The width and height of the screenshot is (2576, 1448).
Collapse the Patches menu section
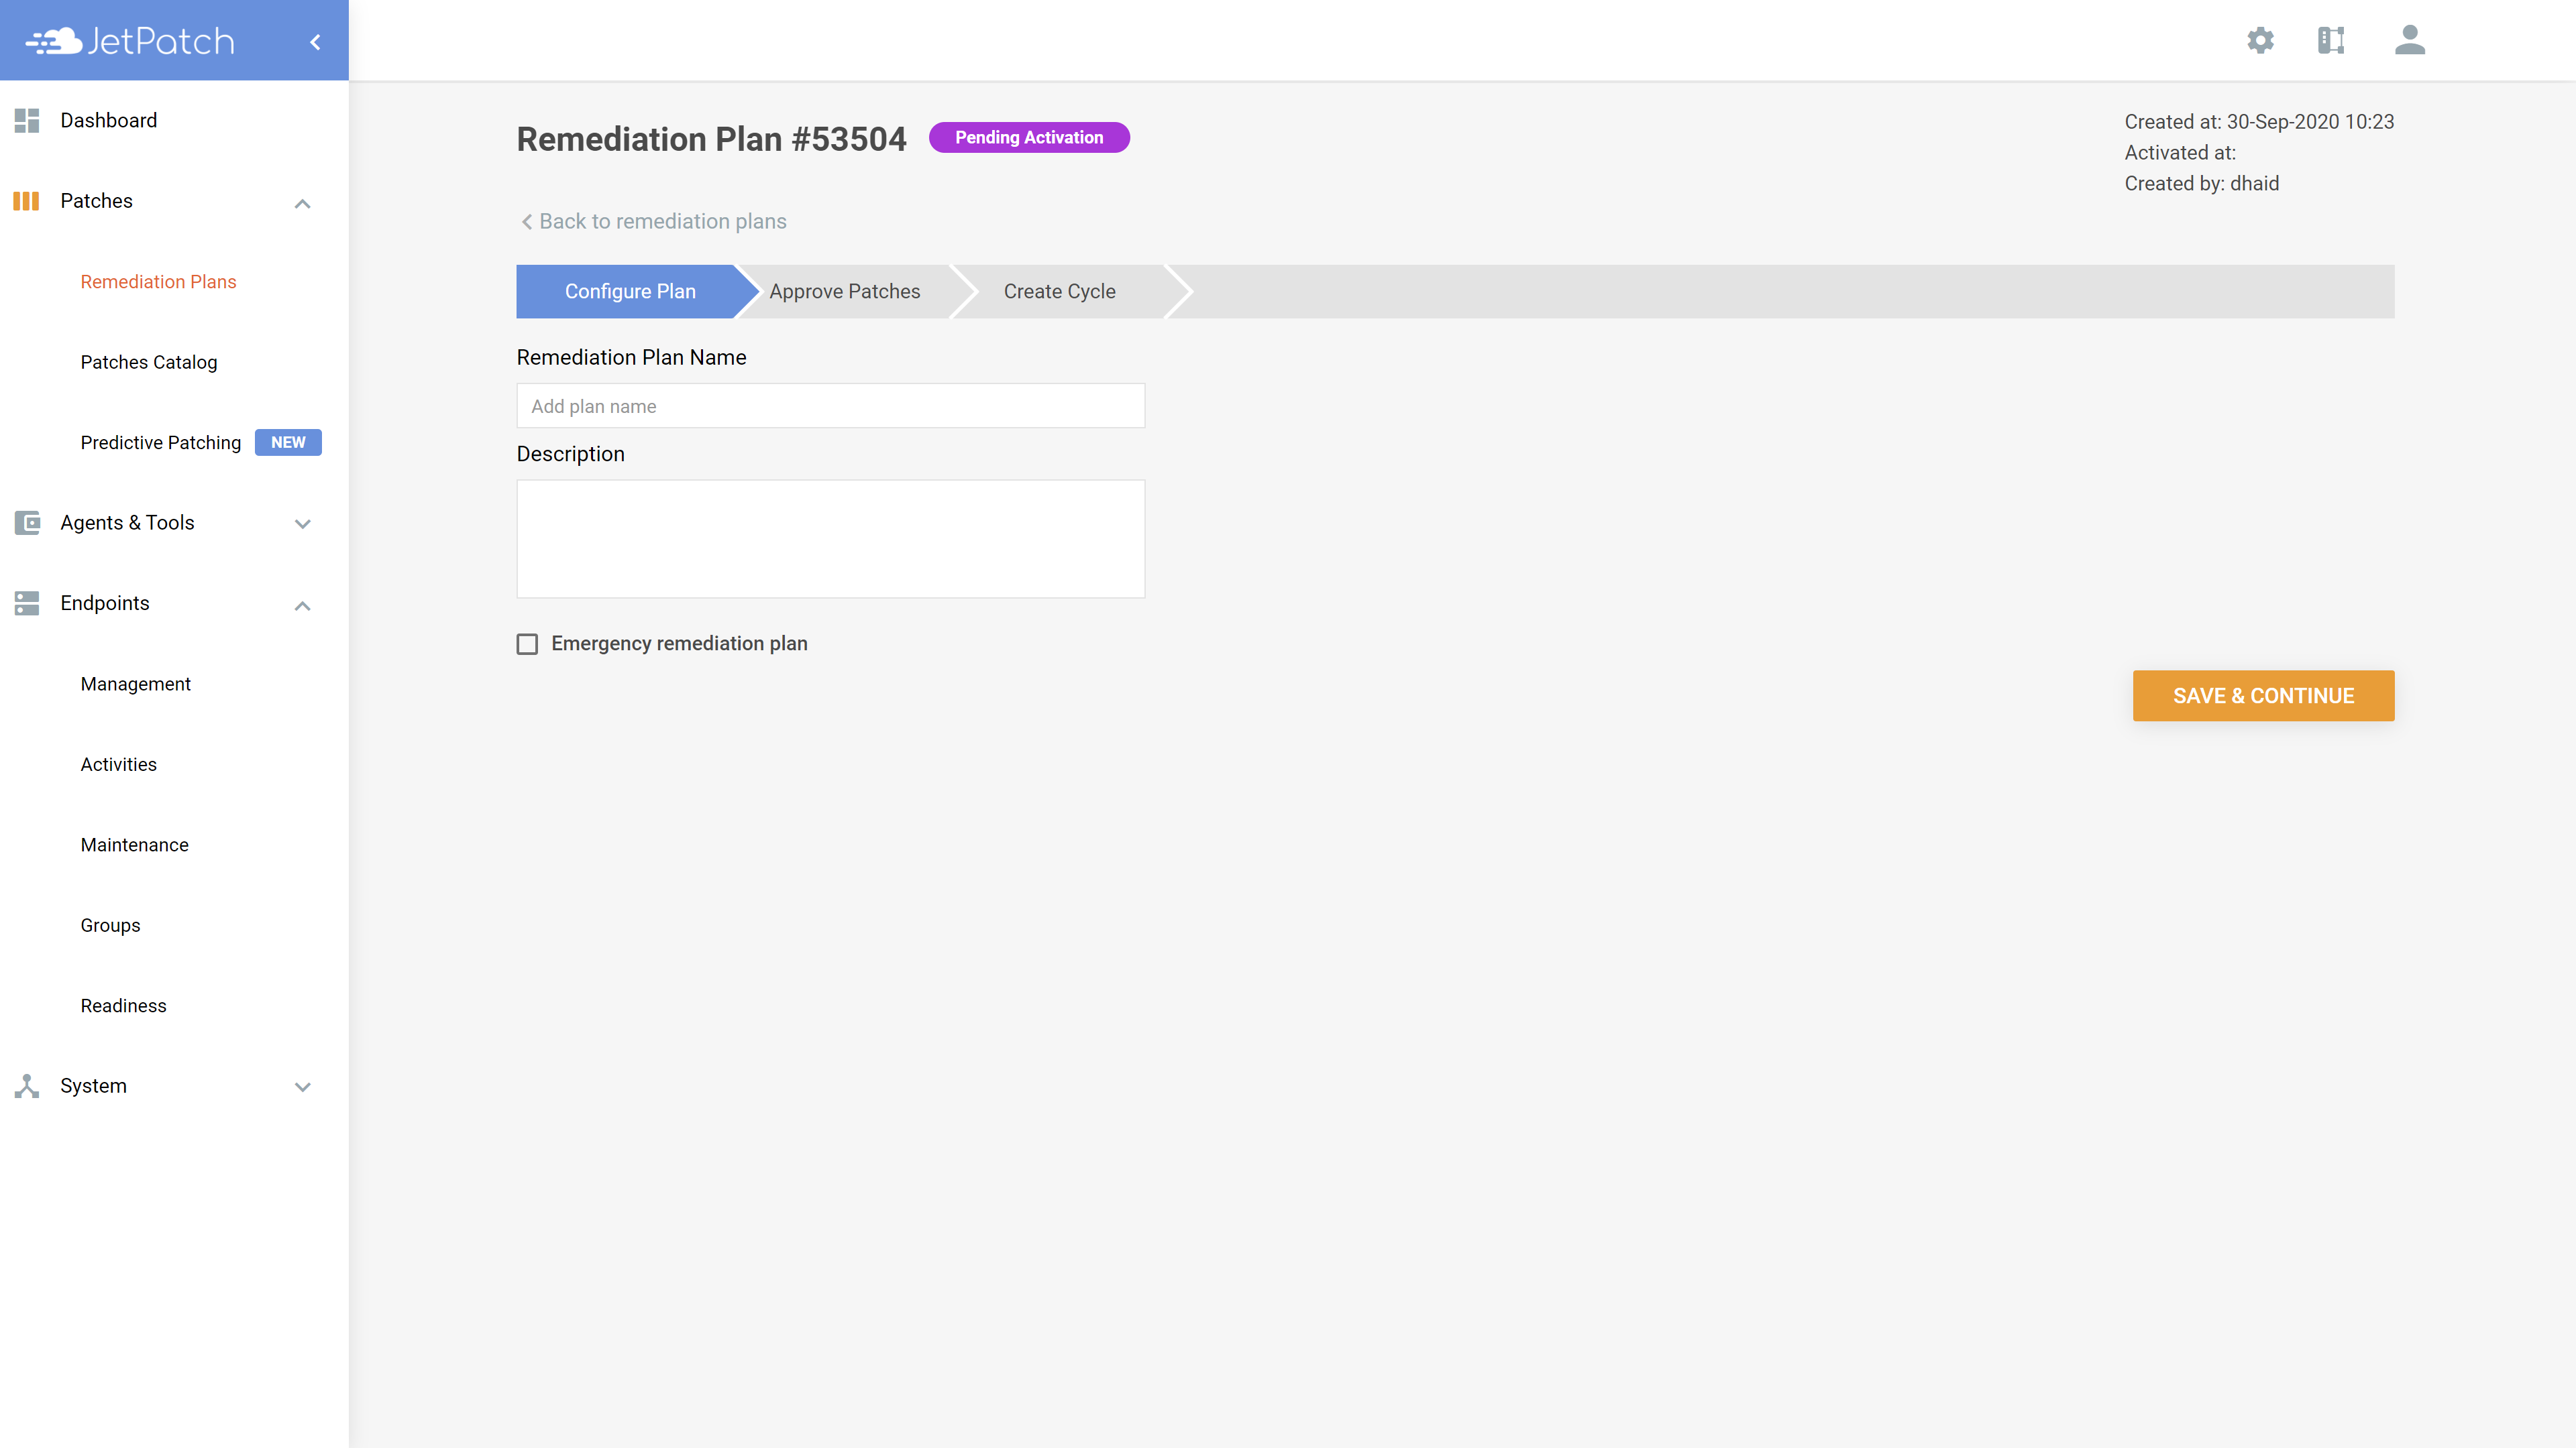point(302,203)
